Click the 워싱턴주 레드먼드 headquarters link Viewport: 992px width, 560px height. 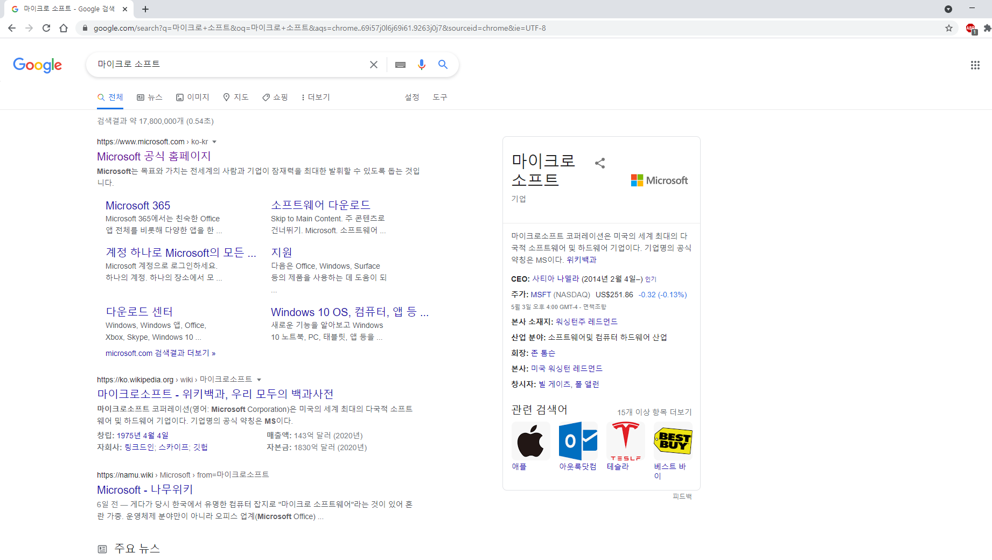(x=586, y=321)
